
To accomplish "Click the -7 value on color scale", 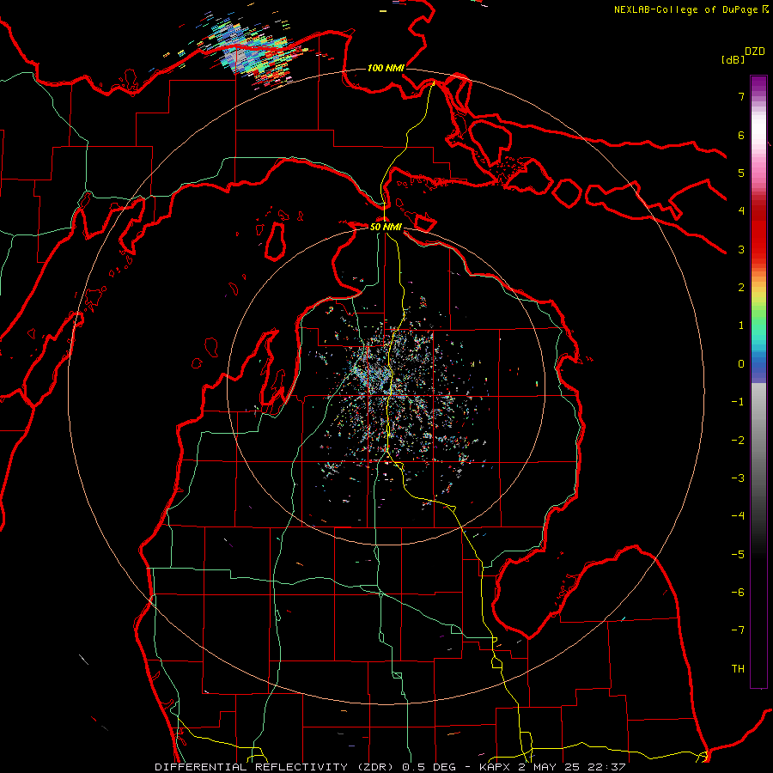I will click(x=738, y=630).
